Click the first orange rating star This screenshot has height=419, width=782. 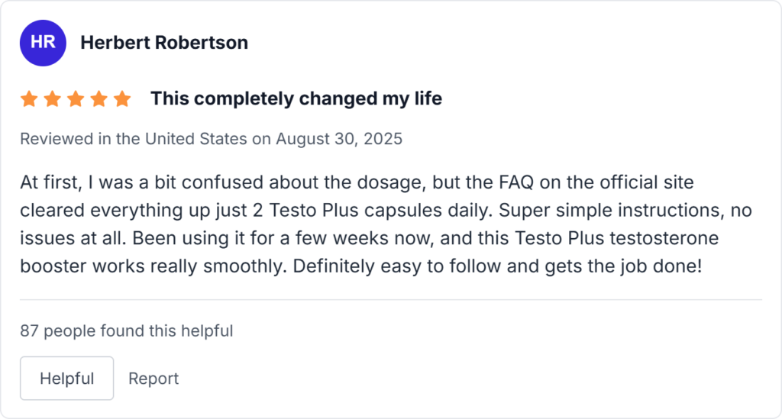pyautogui.click(x=29, y=99)
